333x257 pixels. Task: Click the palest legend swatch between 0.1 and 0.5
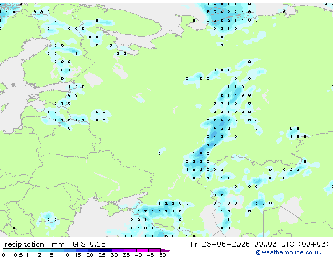pos(9,250)
